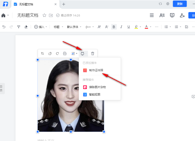The image size is (195, 141).
Task: Select the format painter tool
Action: coord(19,27)
